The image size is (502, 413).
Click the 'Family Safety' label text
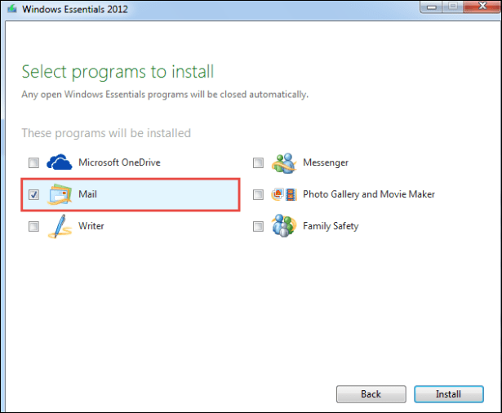[x=331, y=226]
